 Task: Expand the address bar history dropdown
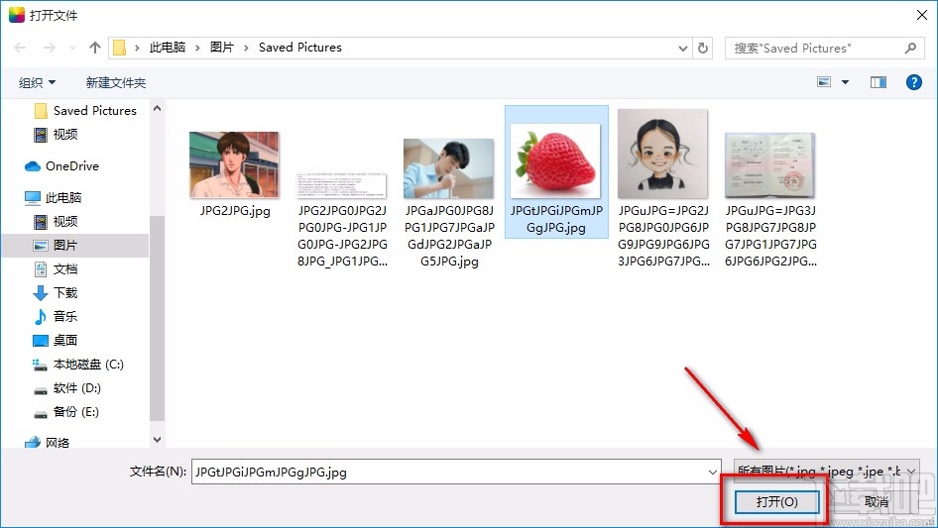pos(682,48)
